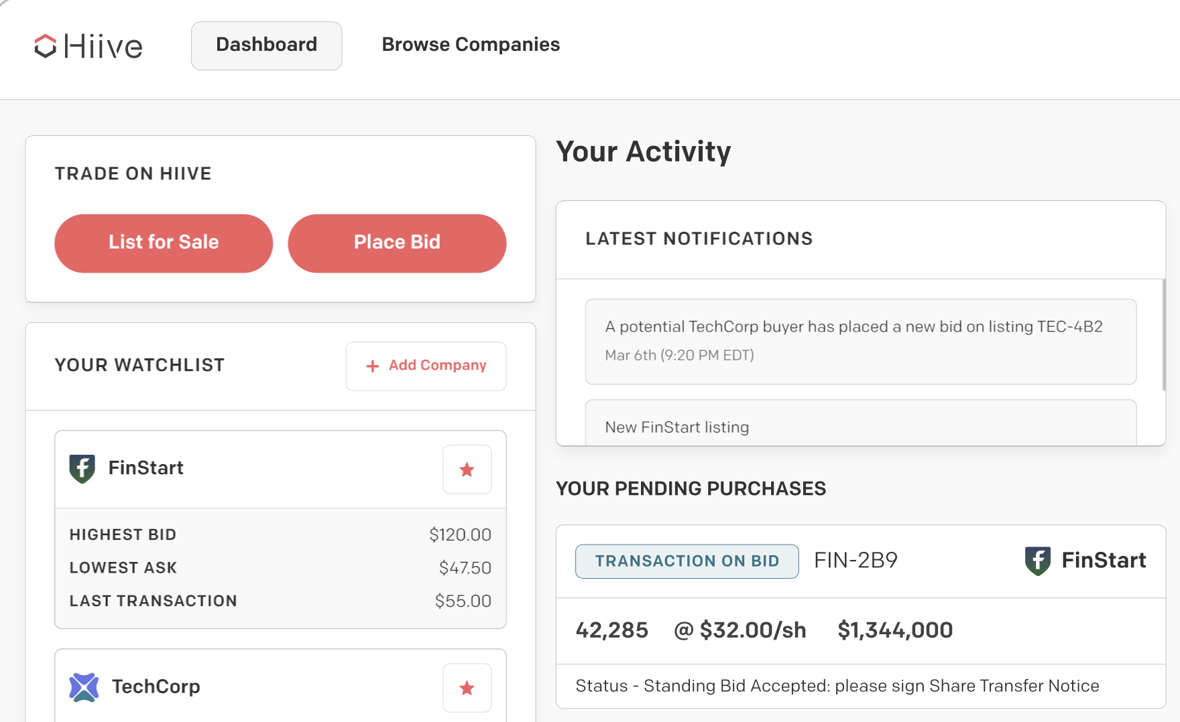Click the $32.00/sh price value
Screen dimensions: 1180x722
click(748, 630)
